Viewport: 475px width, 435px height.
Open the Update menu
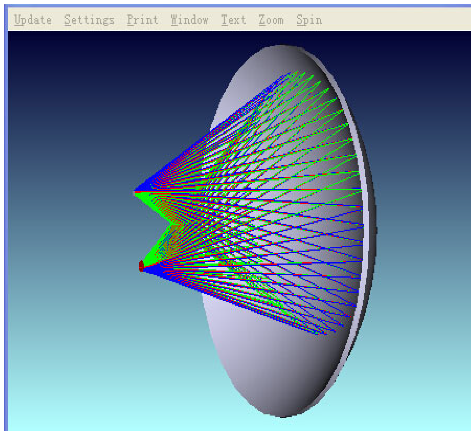(33, 20)
